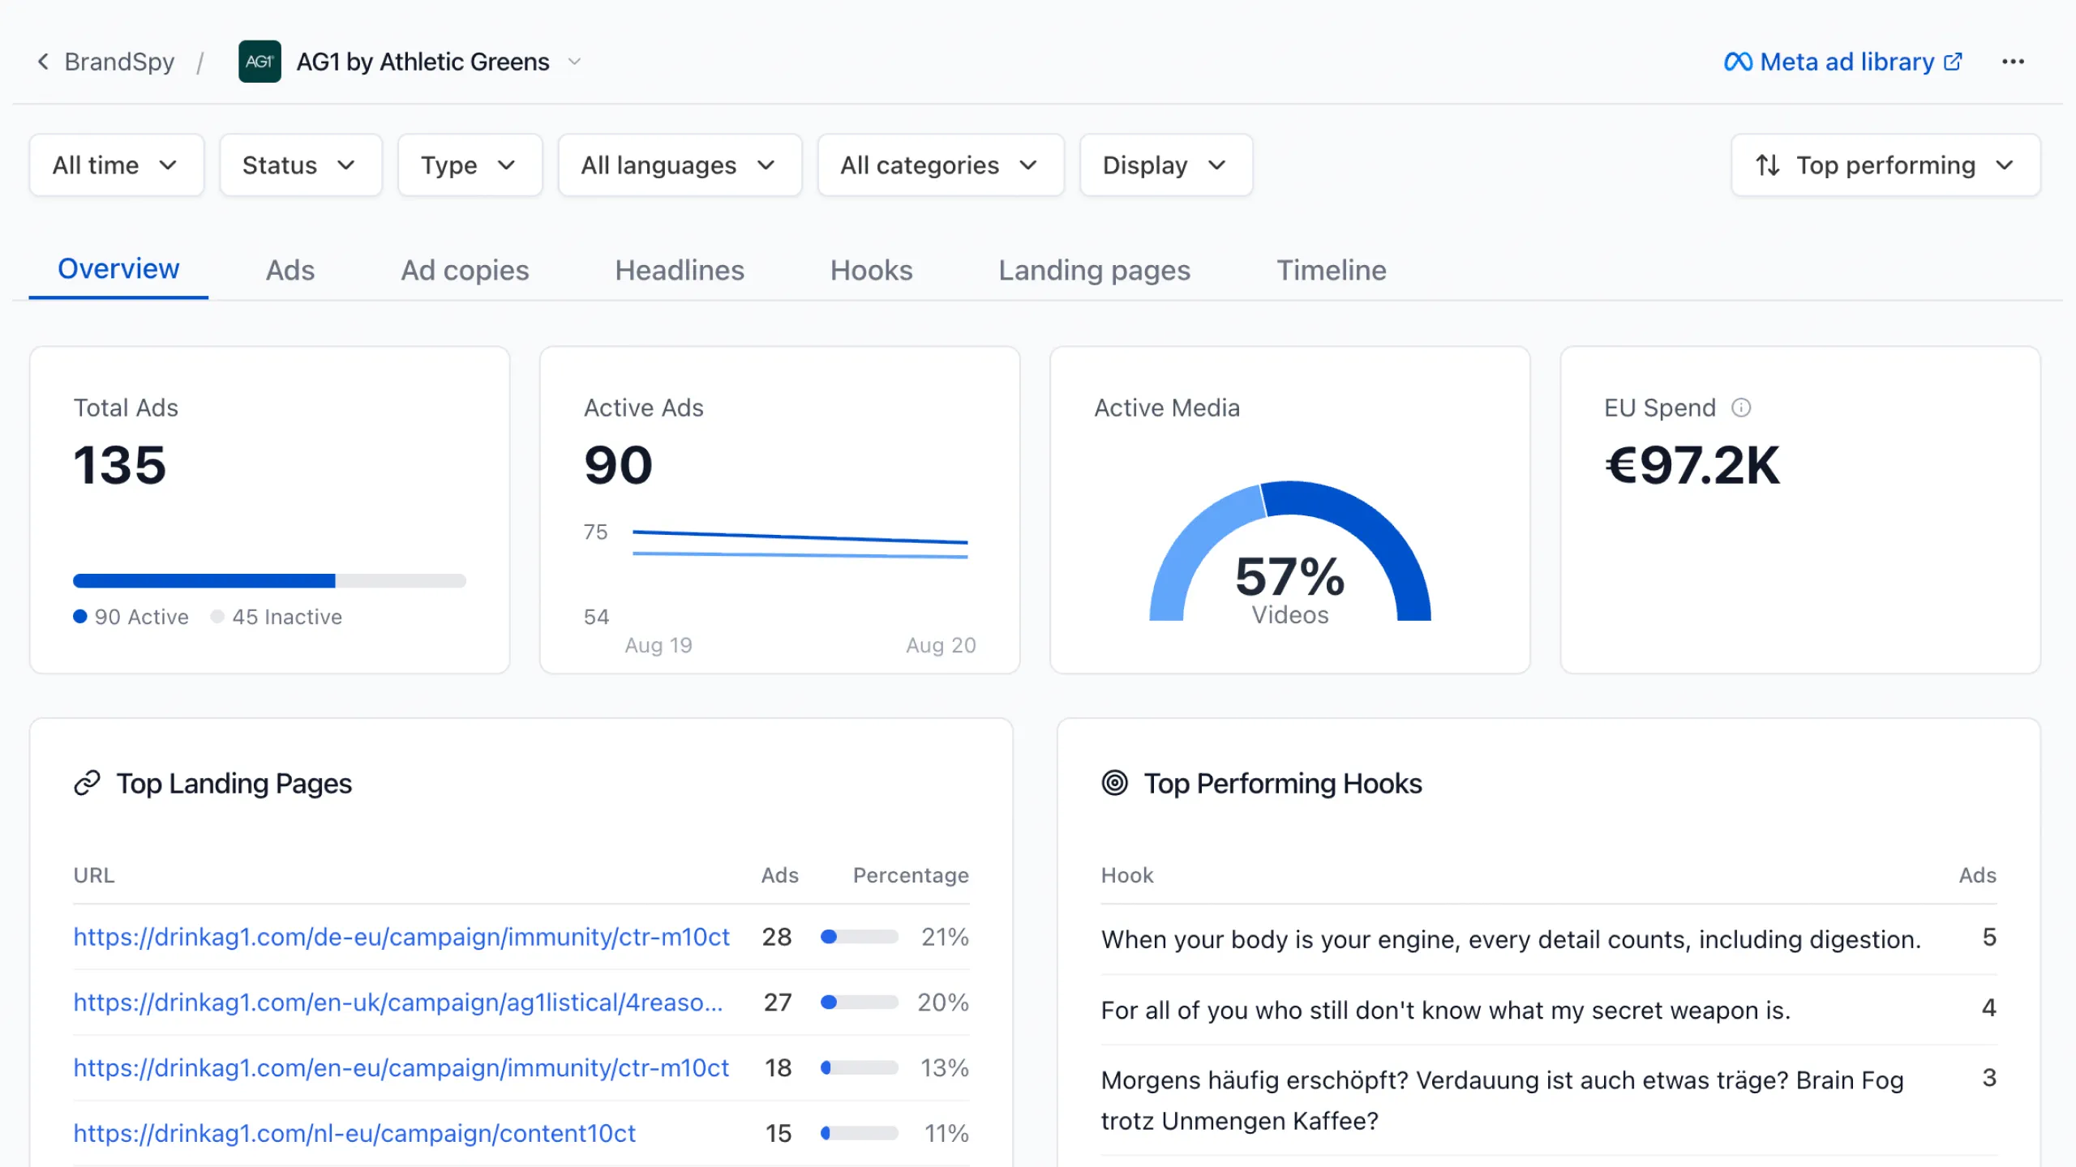Image resolution: width=2076 pixels, height=1167 pixels.
Task: Open the All categories filter
Action: [941, 165]
